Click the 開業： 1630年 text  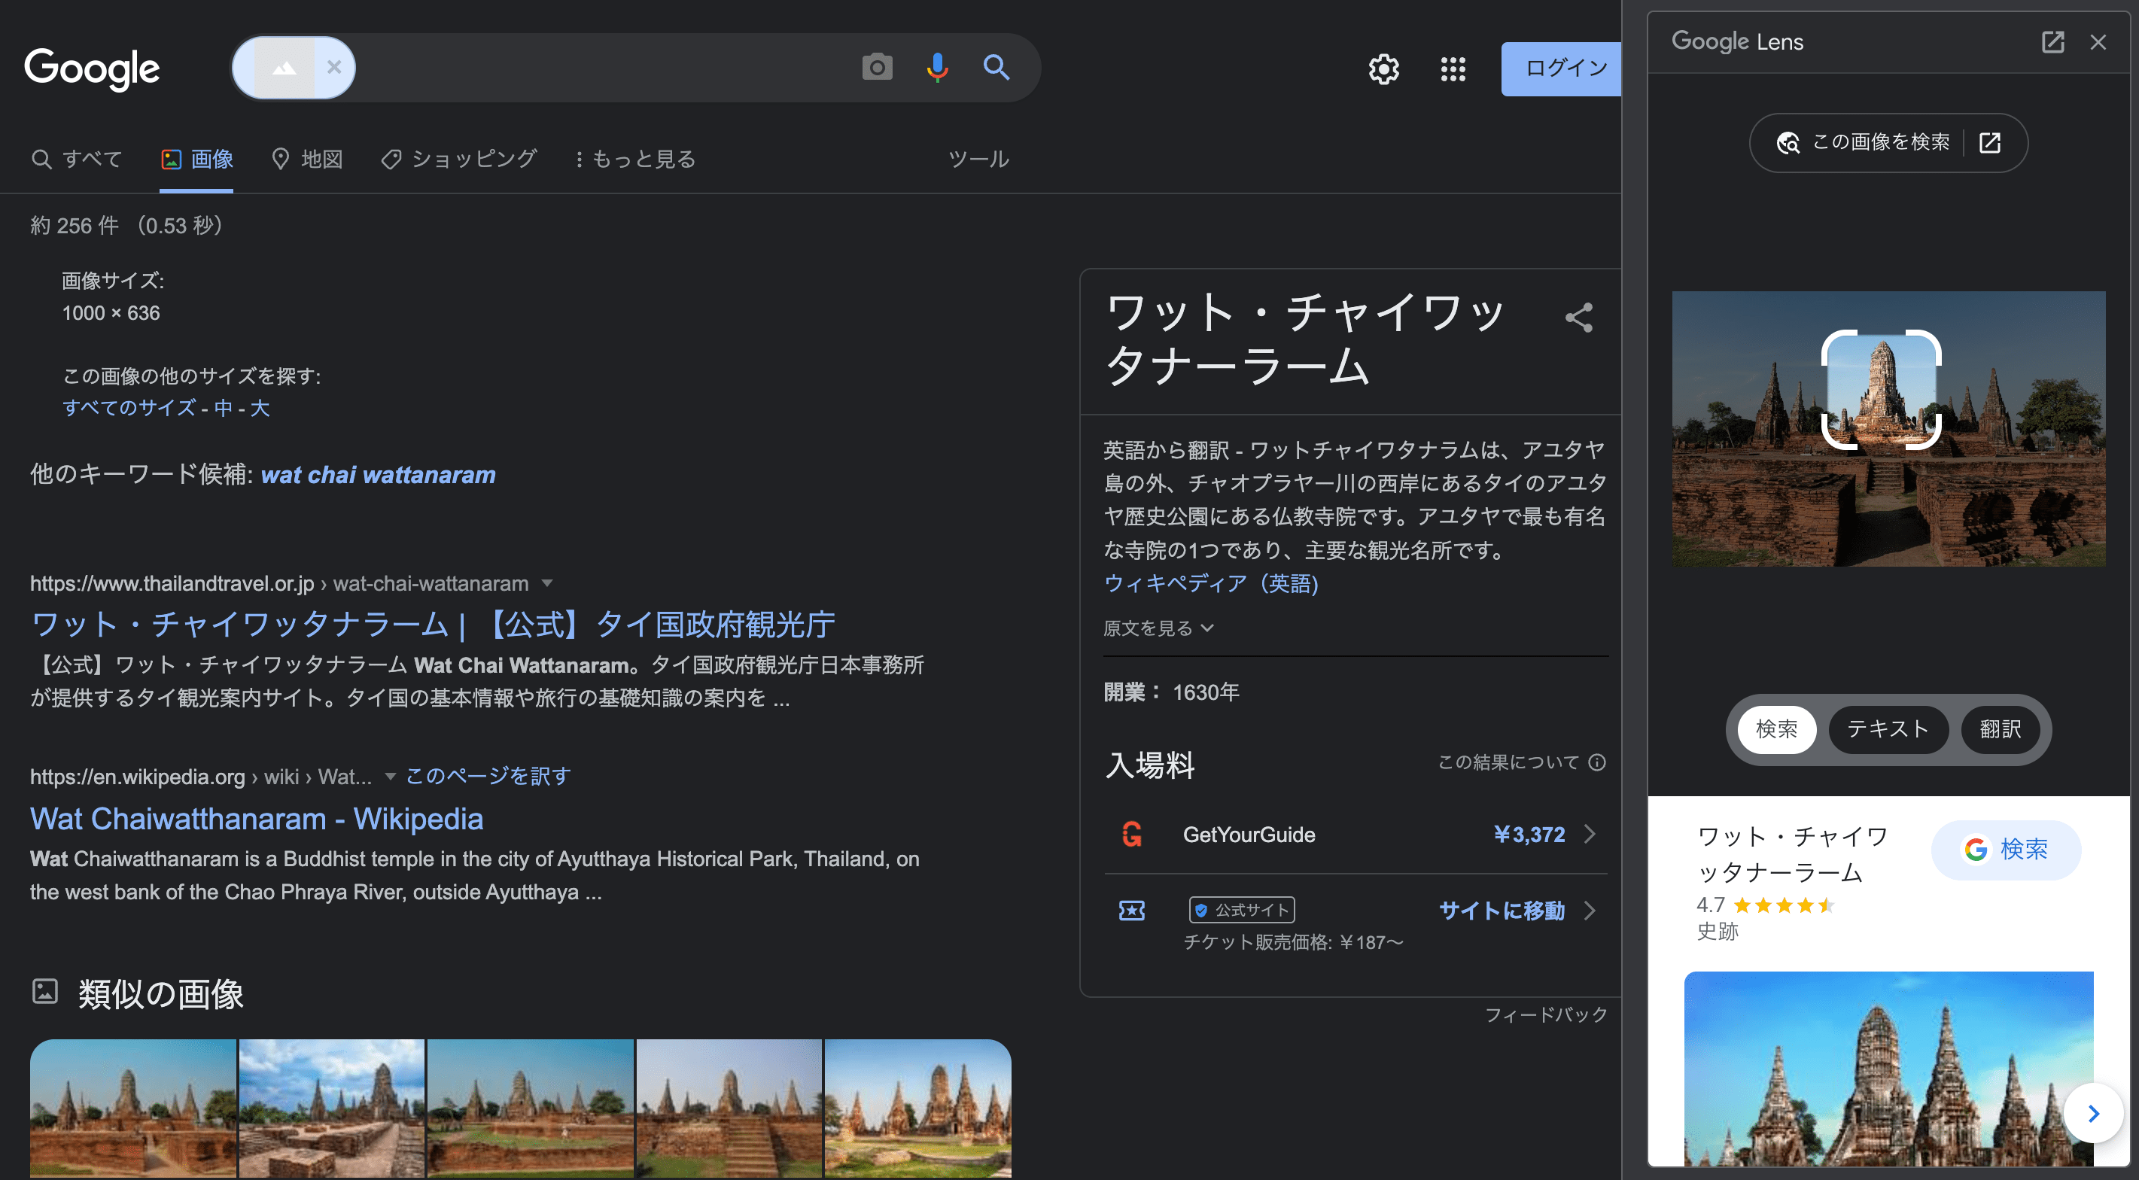[1171, 692]
